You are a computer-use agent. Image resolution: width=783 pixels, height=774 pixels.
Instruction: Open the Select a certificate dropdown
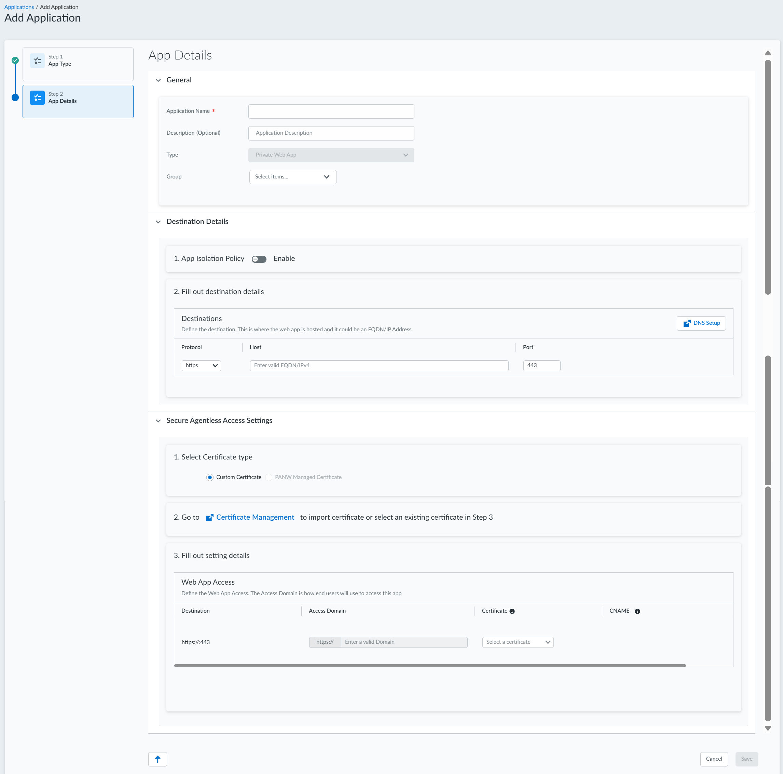(518, 642)
